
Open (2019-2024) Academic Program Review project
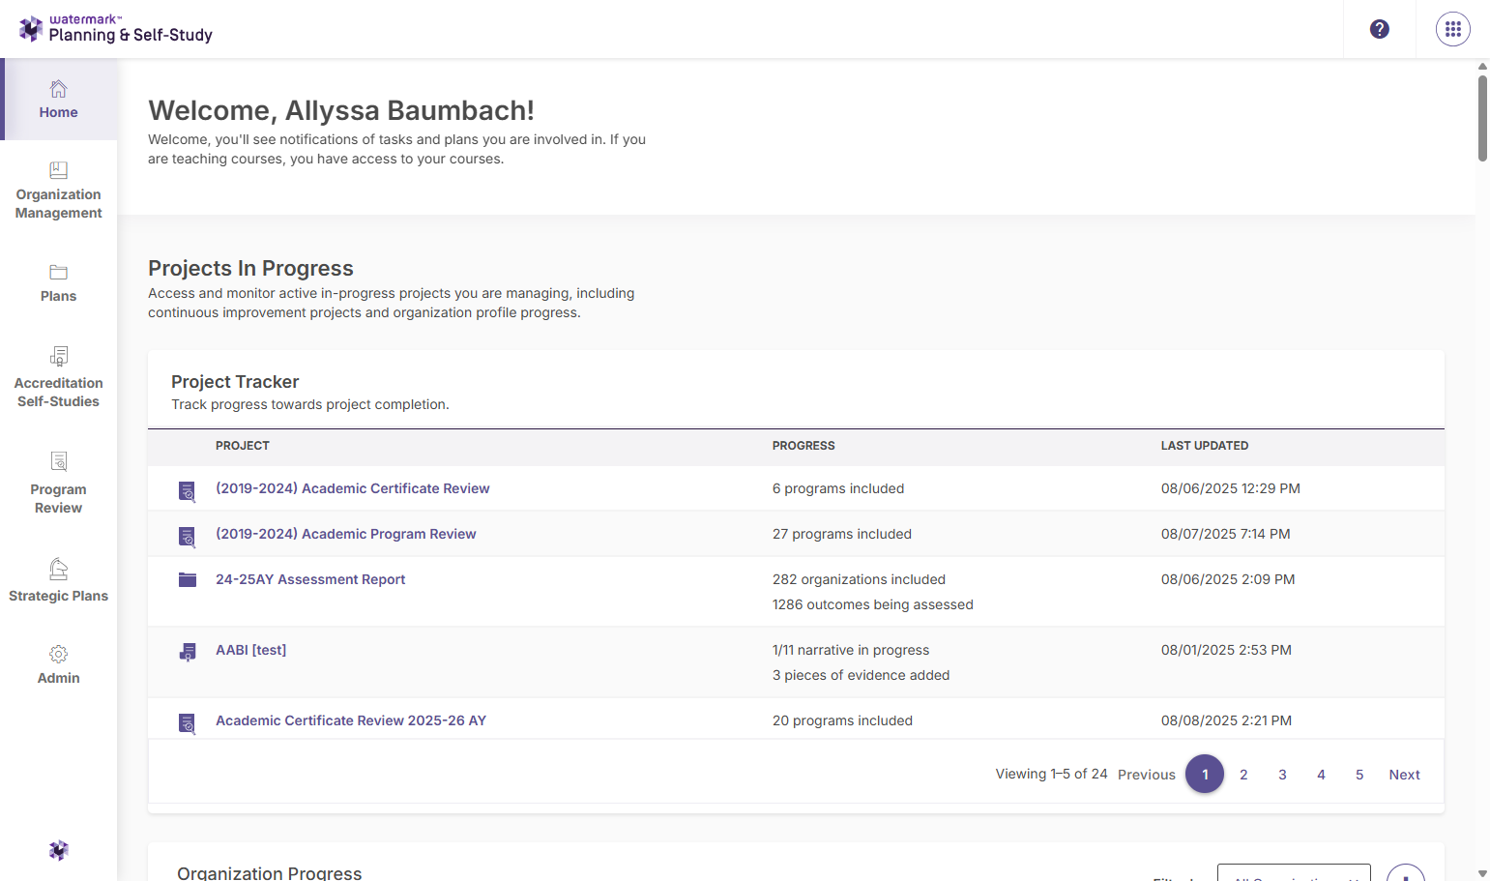pyautogui.click(x=346, y=534)
